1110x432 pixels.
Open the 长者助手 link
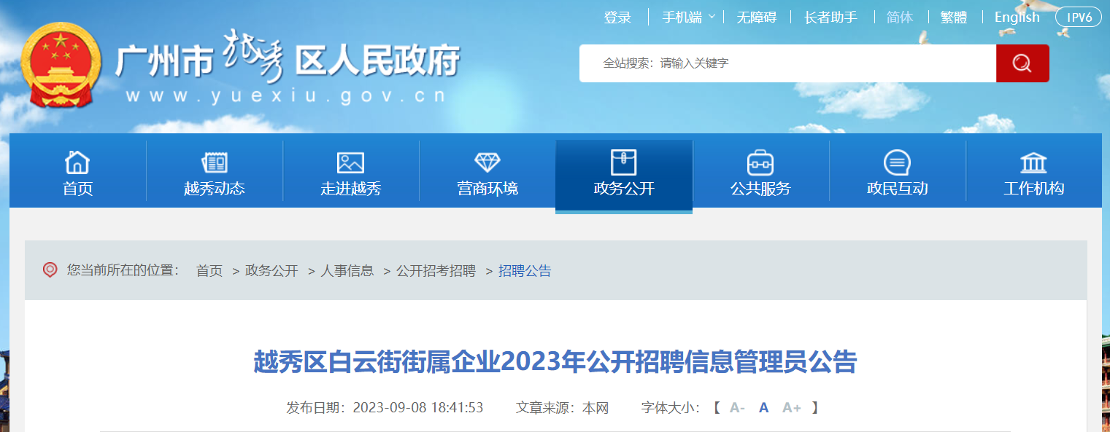[x=830, y=17]
